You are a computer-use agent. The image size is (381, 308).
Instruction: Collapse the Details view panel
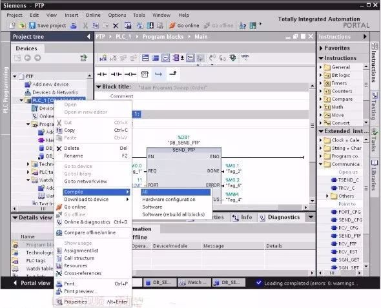pyautogui.click(x=15, y=218)
